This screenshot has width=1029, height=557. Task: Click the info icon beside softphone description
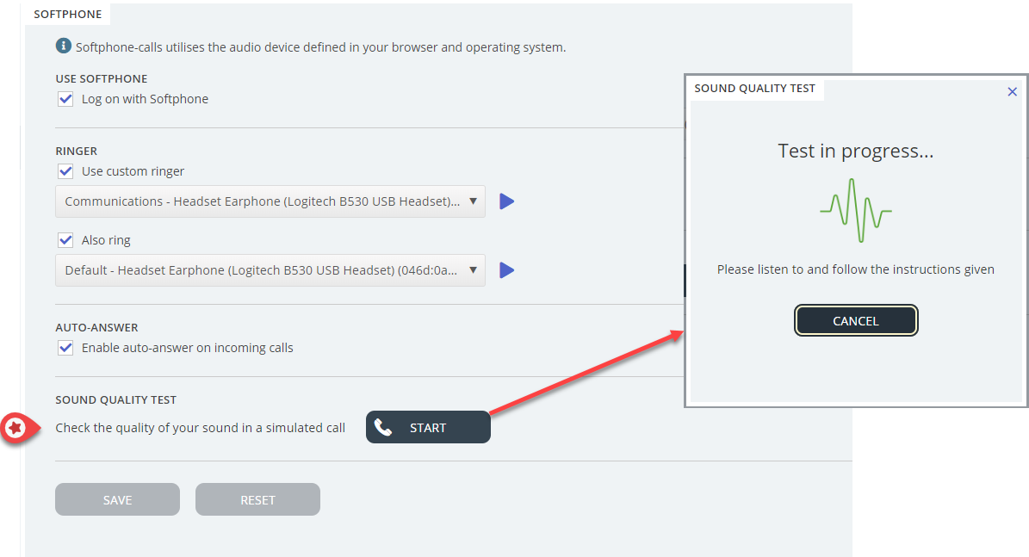tap(64, 46)
